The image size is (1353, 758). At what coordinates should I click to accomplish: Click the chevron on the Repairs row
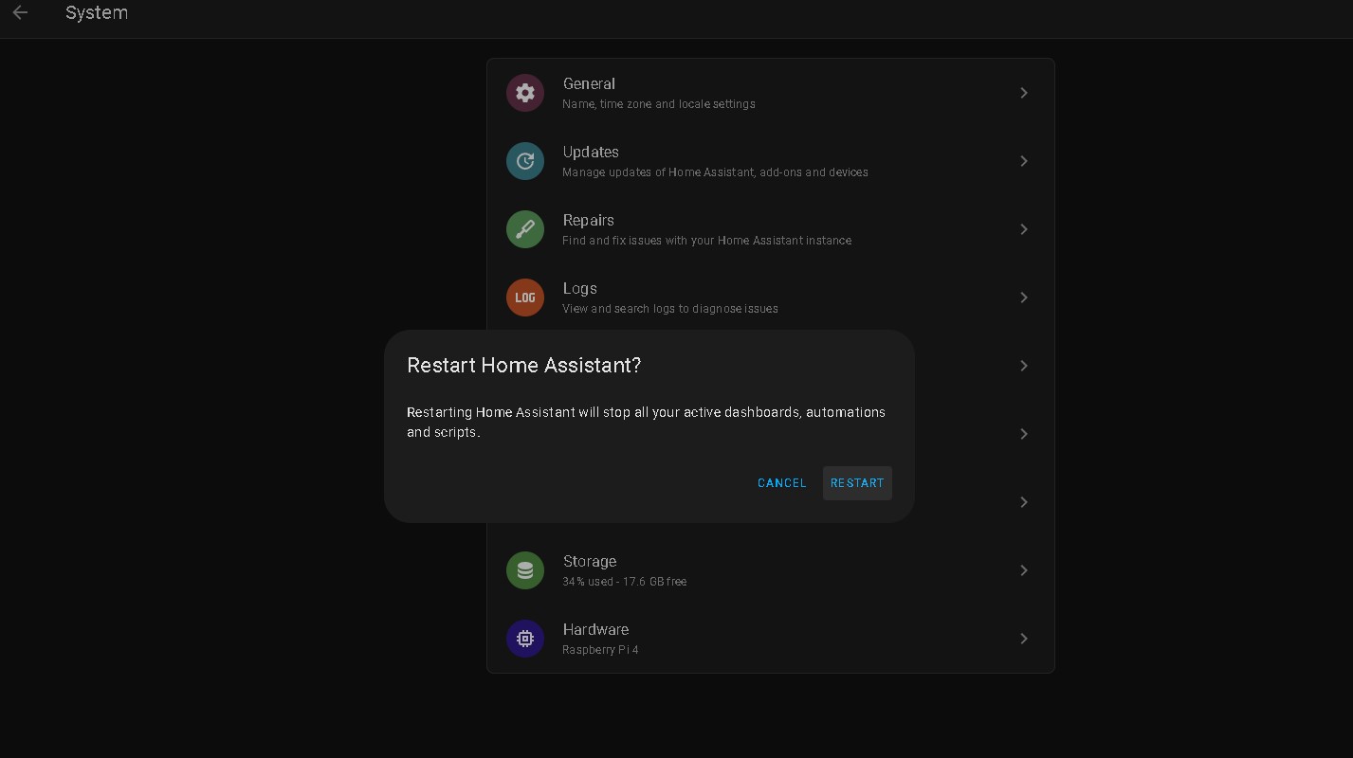pos(1024,229)
